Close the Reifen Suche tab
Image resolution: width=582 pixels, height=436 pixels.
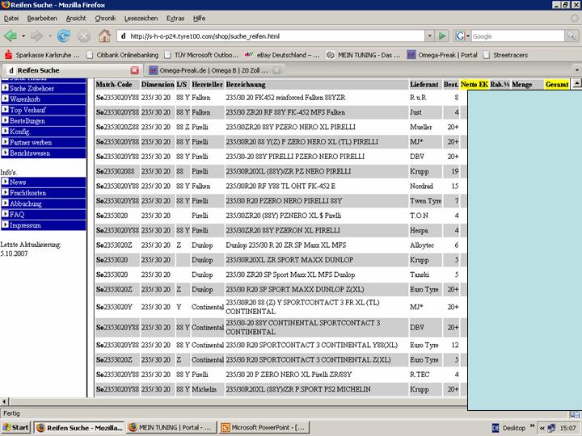[135, 70]
